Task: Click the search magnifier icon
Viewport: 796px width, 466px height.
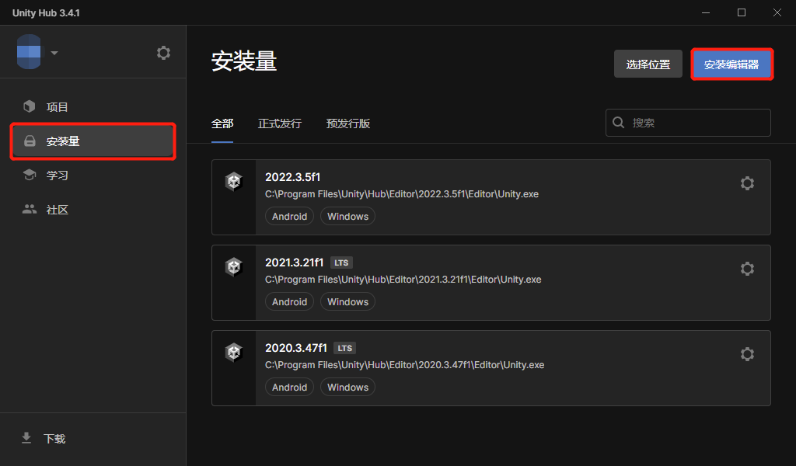Action: tap(618, 122)
